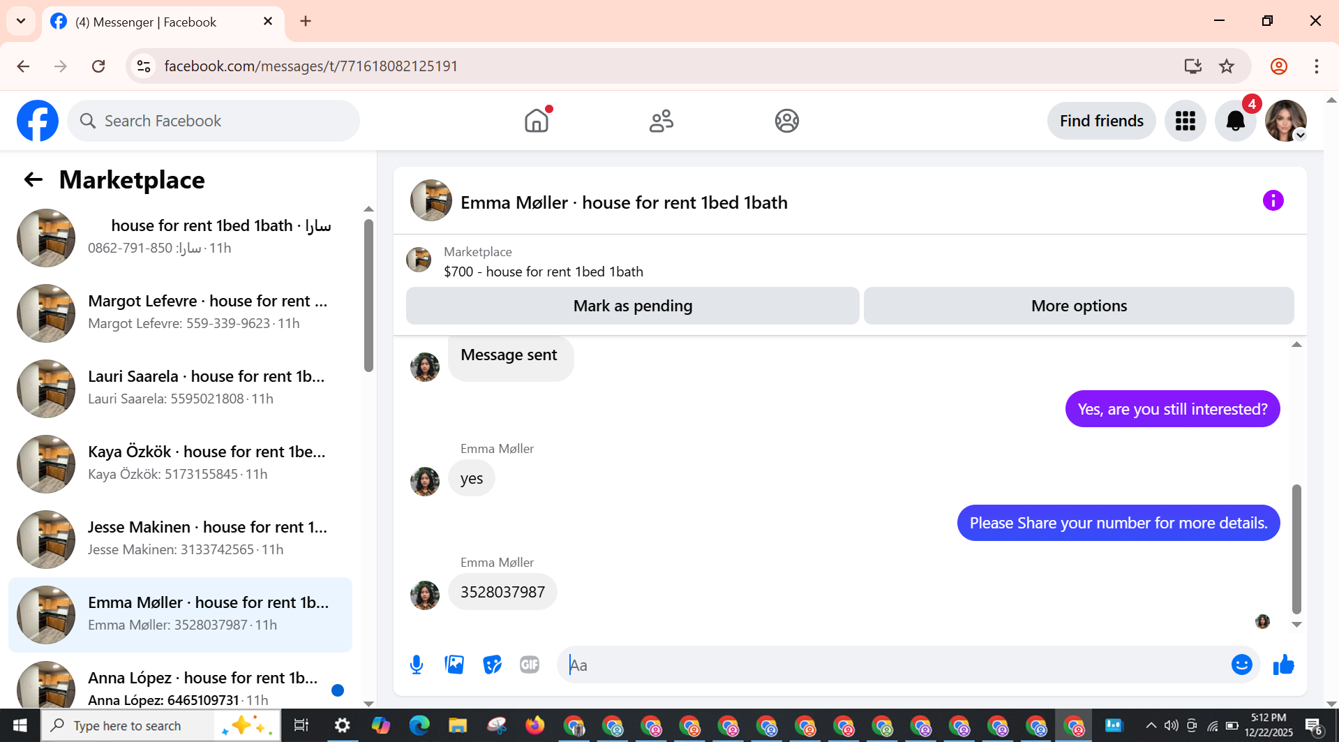Click the $700 house for rent listing text
Image resolution: width=1339 pixels, height=742 pixels.
coord(544,272)
